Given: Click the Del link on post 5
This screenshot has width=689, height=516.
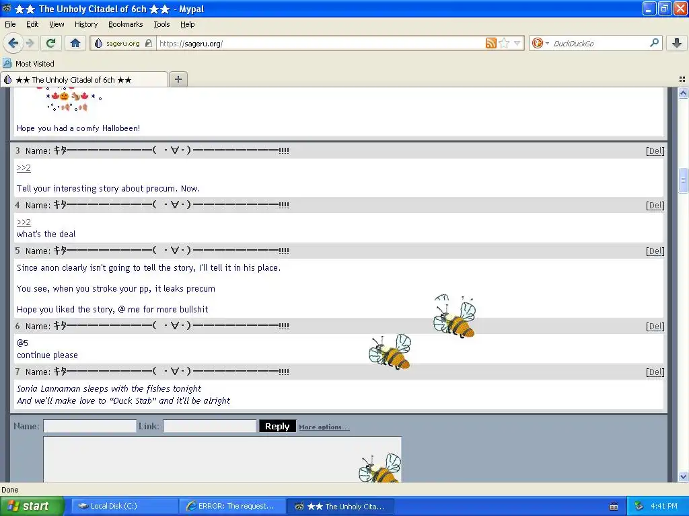Looking at the screenshot, I should pyautogui.click(x=655, y=251).
